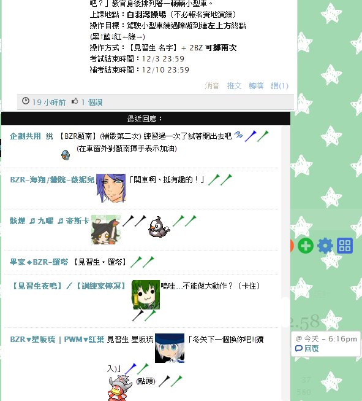362x401 pixels.
Task: Click the green-haired avatar thumbnail
Action: (x=146, y=295)
